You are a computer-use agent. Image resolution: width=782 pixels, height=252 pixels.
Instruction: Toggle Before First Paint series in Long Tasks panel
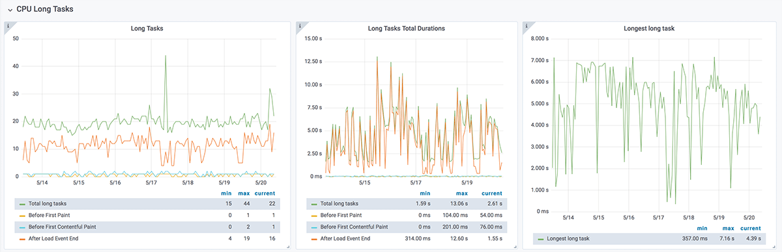(x=50, y=215)
